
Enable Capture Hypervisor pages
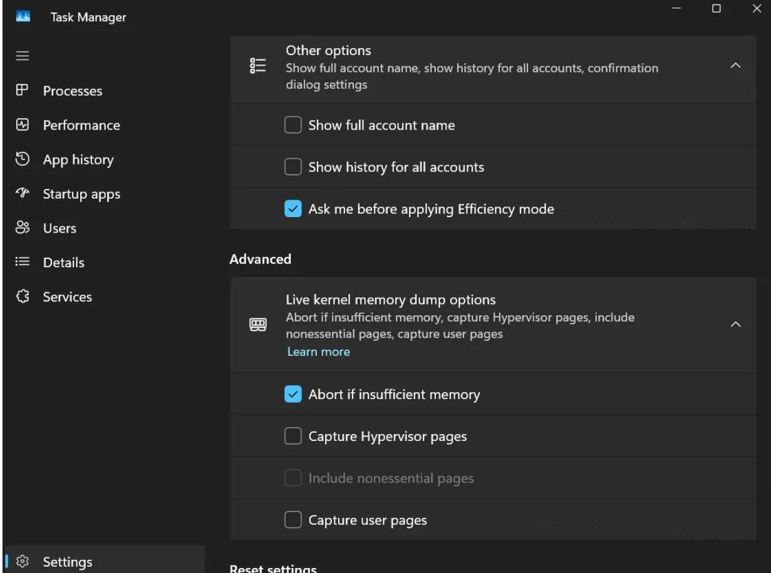tap(292, 436)
